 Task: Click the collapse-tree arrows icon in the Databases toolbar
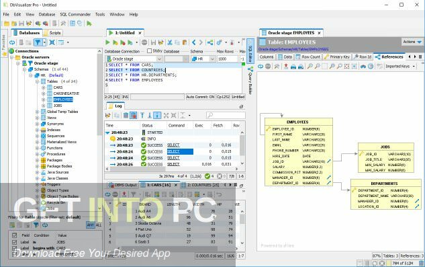[x=52, y=42]
